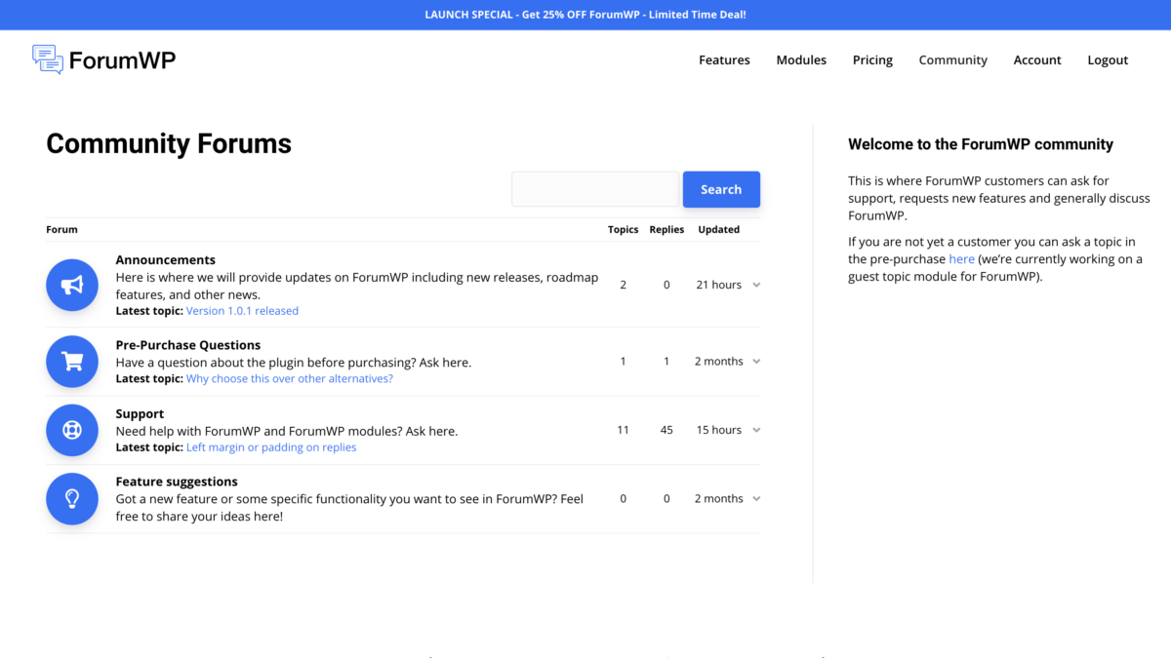Click the 'here' pre-purchase link in sidebar
The image size is (1171, 658).
961,259
